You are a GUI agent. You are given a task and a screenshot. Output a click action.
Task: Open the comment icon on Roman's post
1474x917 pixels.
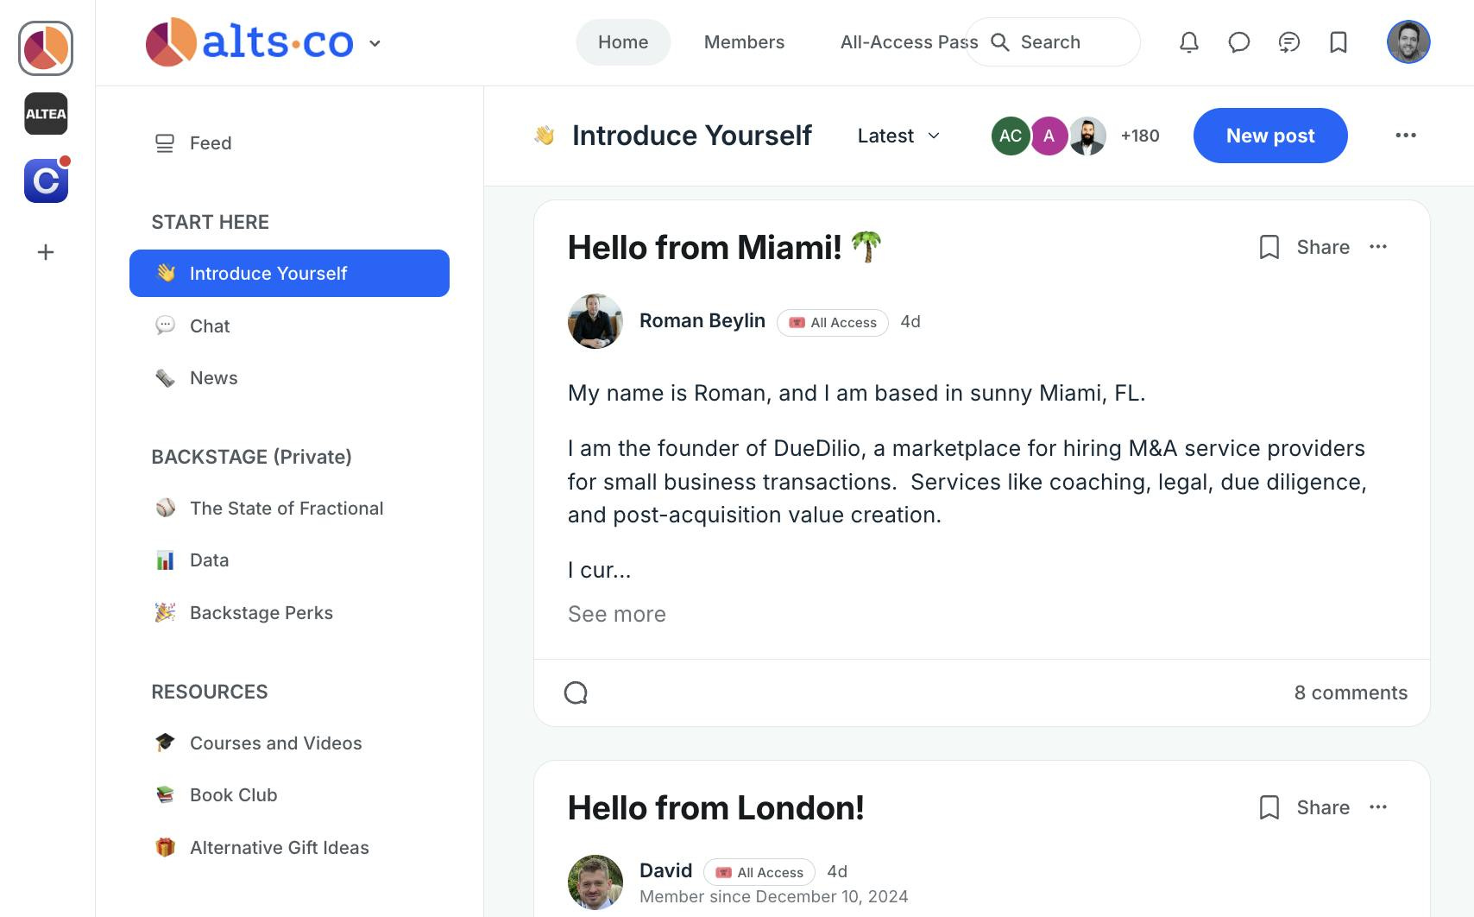pos(576,692)
